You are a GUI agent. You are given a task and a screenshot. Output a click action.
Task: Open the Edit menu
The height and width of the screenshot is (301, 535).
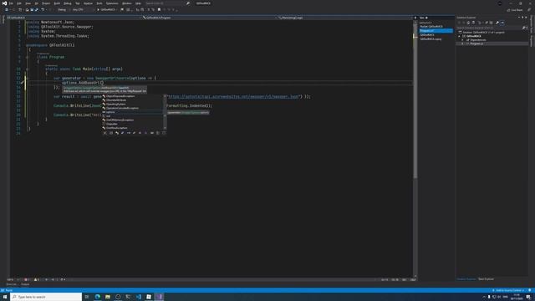point(19,3)
